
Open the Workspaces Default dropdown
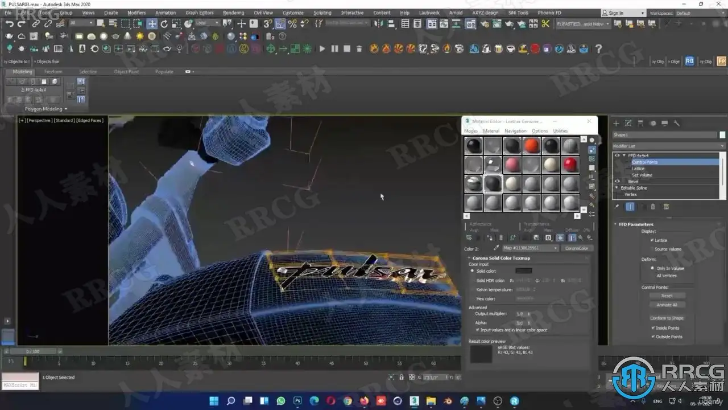click(x=700, y=13)
